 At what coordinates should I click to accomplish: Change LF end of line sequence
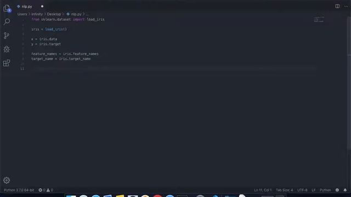[313, 190]
